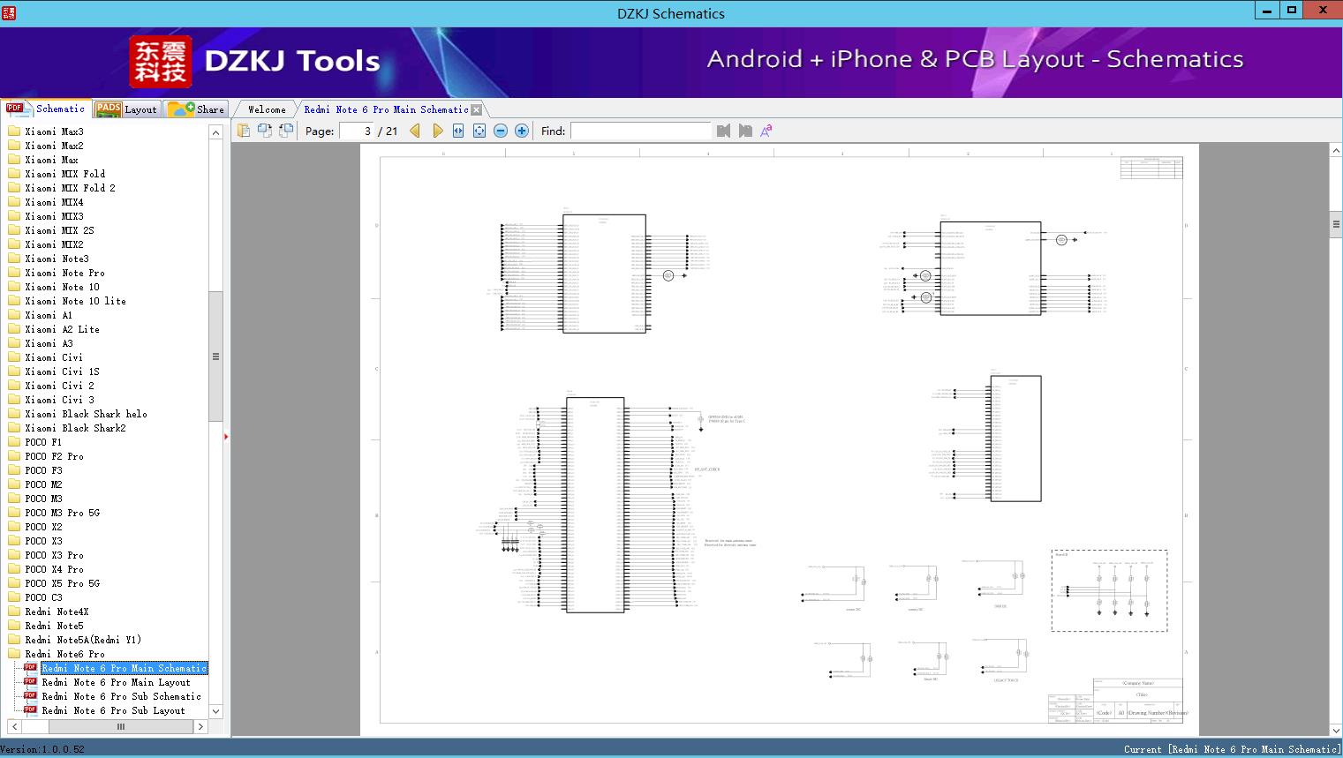Click the find next icon
This screenshot has height=758, width=1343.
pos(745,131)
